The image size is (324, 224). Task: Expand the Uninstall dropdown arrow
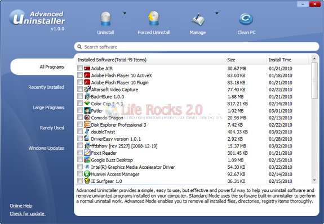(x=125, y=13)
